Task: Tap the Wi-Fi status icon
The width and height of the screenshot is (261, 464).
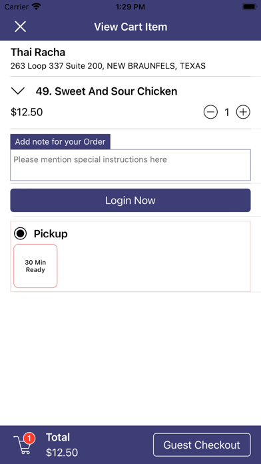Action: coord(37,7)
